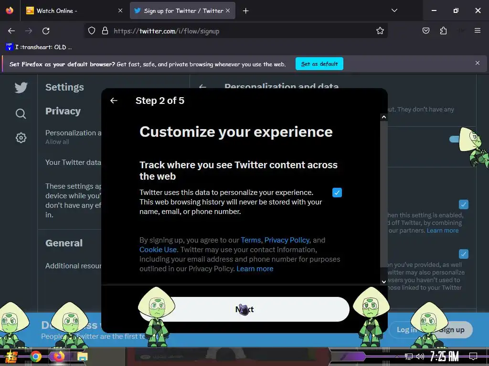Open the volume speaker tray icon
This screenshot has height=366, width=489.
[420, 356]
